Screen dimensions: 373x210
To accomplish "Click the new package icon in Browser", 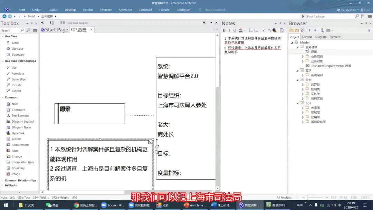I will [291, 30].
